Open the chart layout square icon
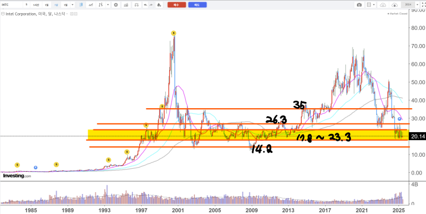The image size is (426, 214). click(x=369, y=5)
